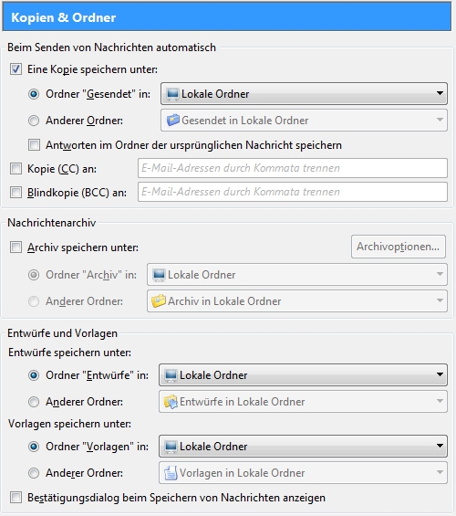Open the Ordner Vorlagen location dropdown
Viewport: 456px width, 516px height.
click(303, 447)
